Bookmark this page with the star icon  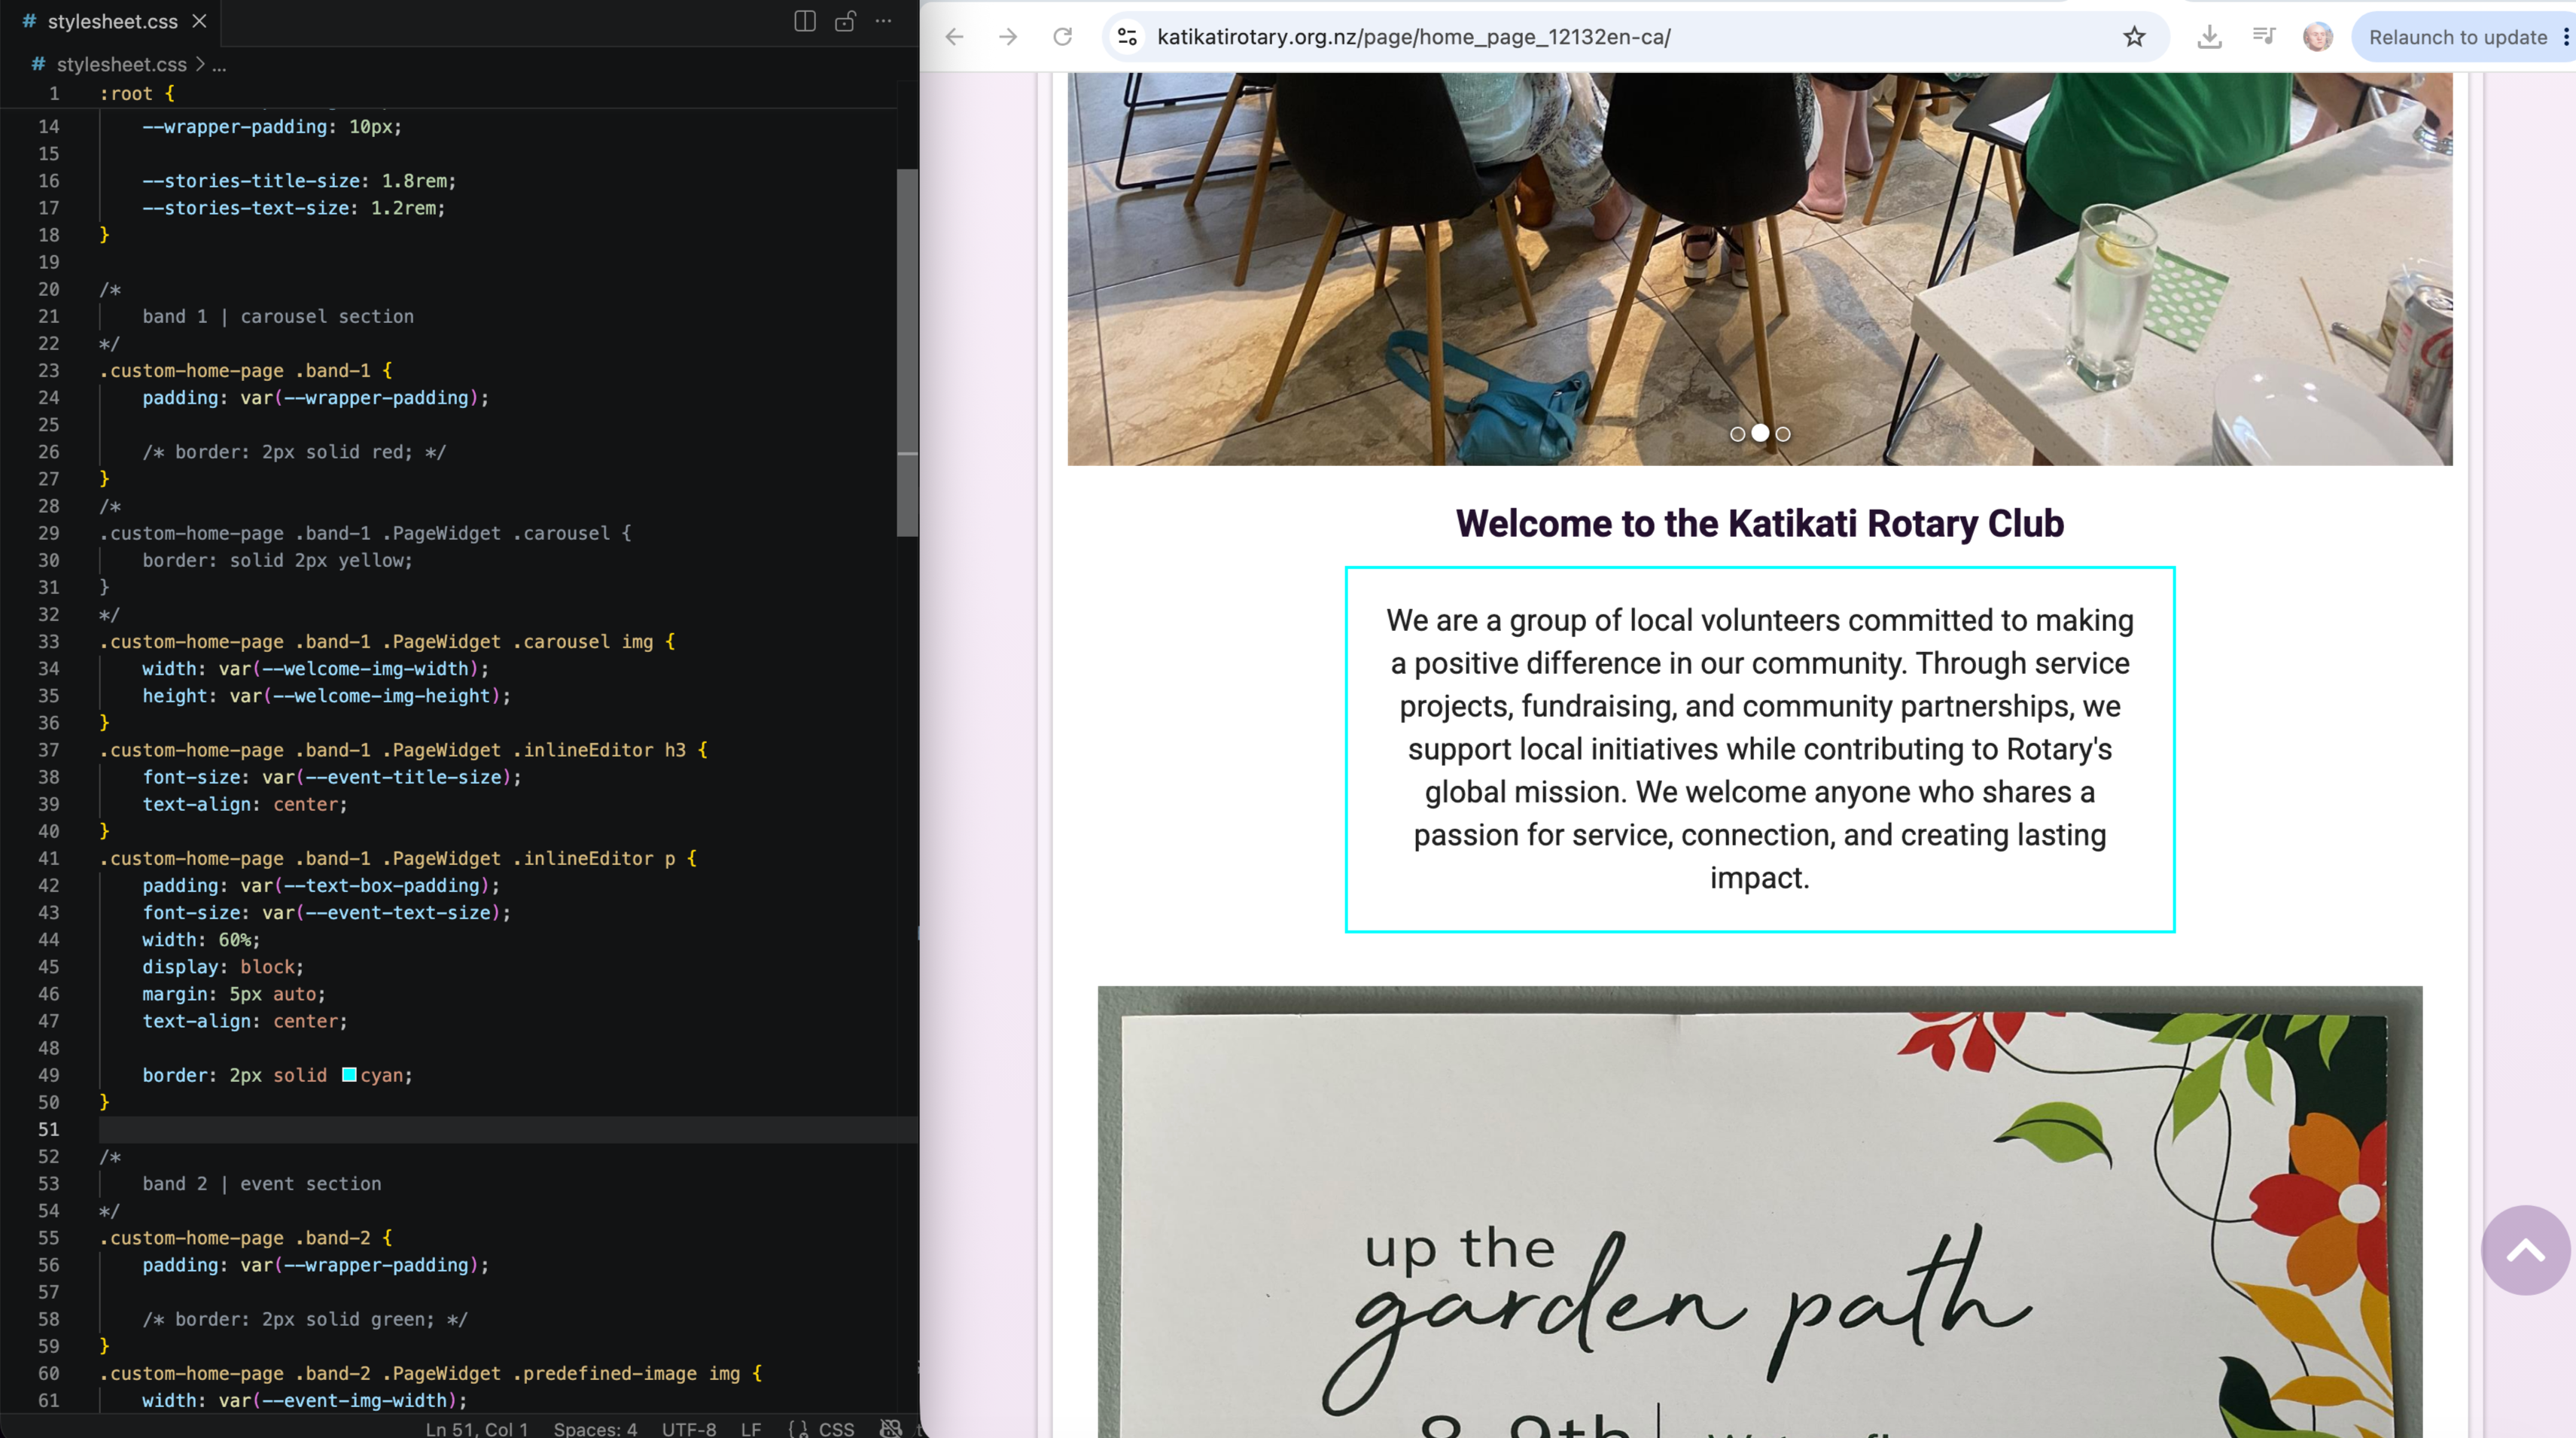tap(2134, 37)
